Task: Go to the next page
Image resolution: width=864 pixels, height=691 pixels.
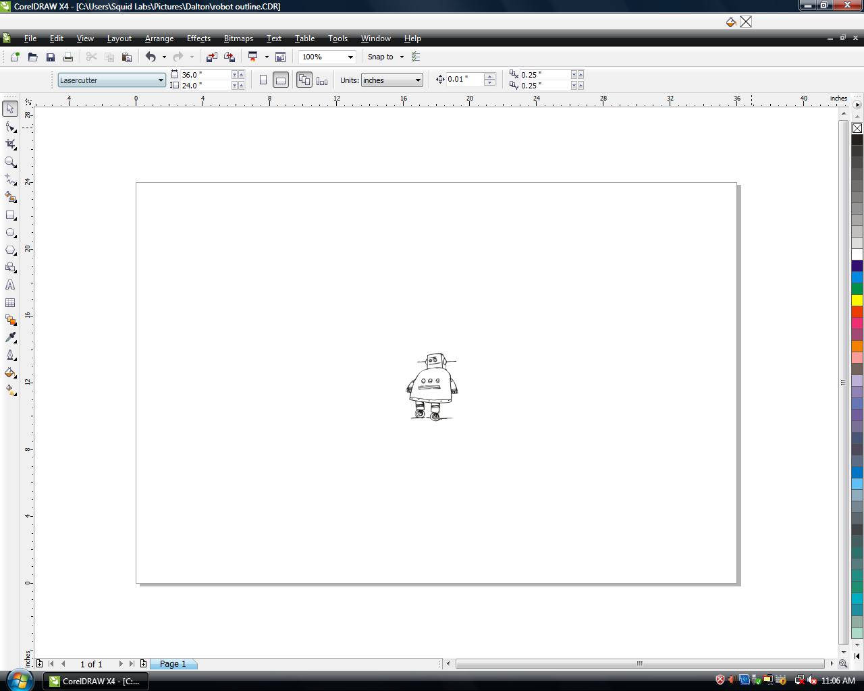Action: tap(121, 664)
